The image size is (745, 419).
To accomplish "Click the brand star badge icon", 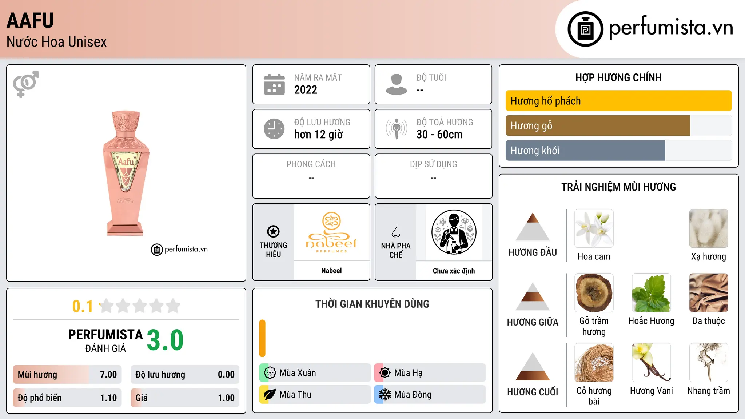I will [x=273, y=231].
